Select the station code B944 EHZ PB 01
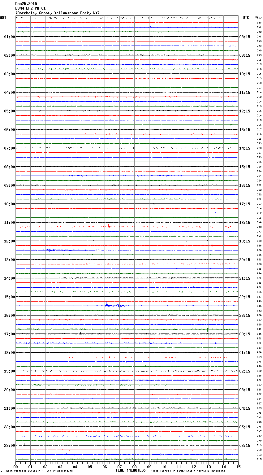The width and height of the screenshot is (263, 475). click(30, 8)
